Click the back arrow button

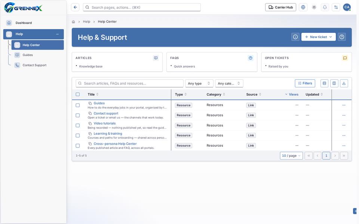(75, 7)
